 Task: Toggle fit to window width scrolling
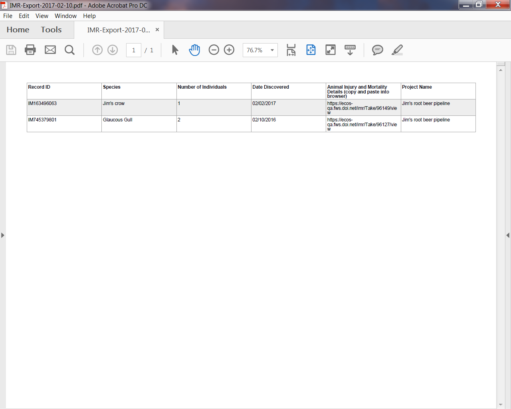[x=291, y=50]
